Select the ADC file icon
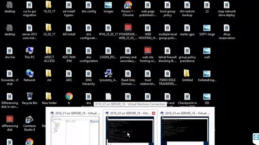This screenshot has width=259, height=145. click(x=69, y=74)
